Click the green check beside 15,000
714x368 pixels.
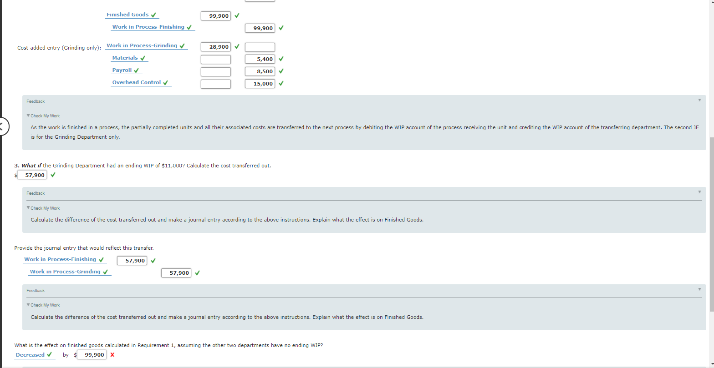coord(281,83)
